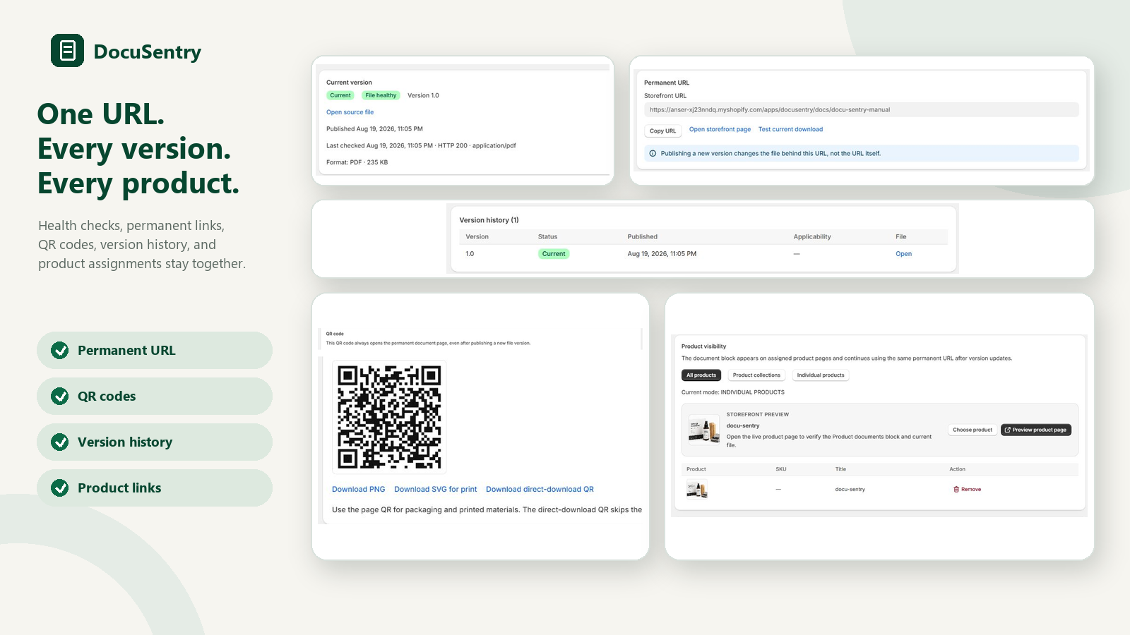Screen dimensions: 1130x635
Task: Click the File healthy badge
Action: 381,95
